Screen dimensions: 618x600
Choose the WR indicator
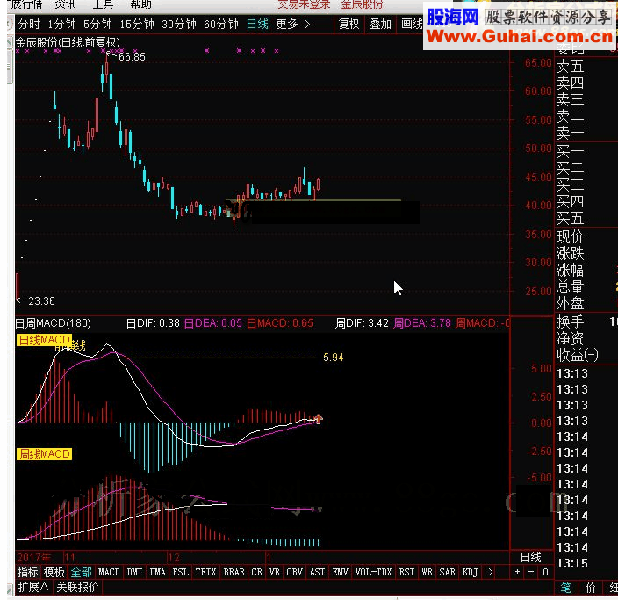(x=427, y=572)
